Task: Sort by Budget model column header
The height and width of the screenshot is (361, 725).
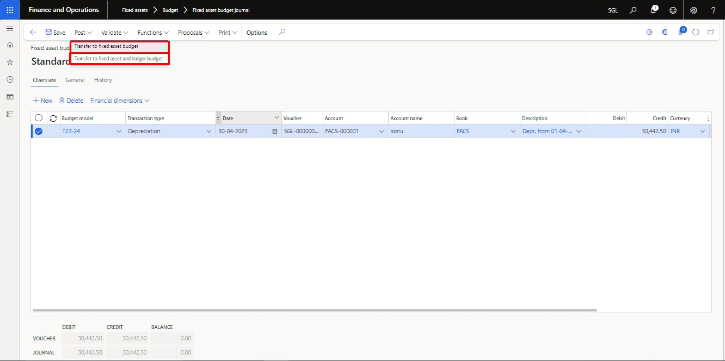Action: [x=93, y=118]
